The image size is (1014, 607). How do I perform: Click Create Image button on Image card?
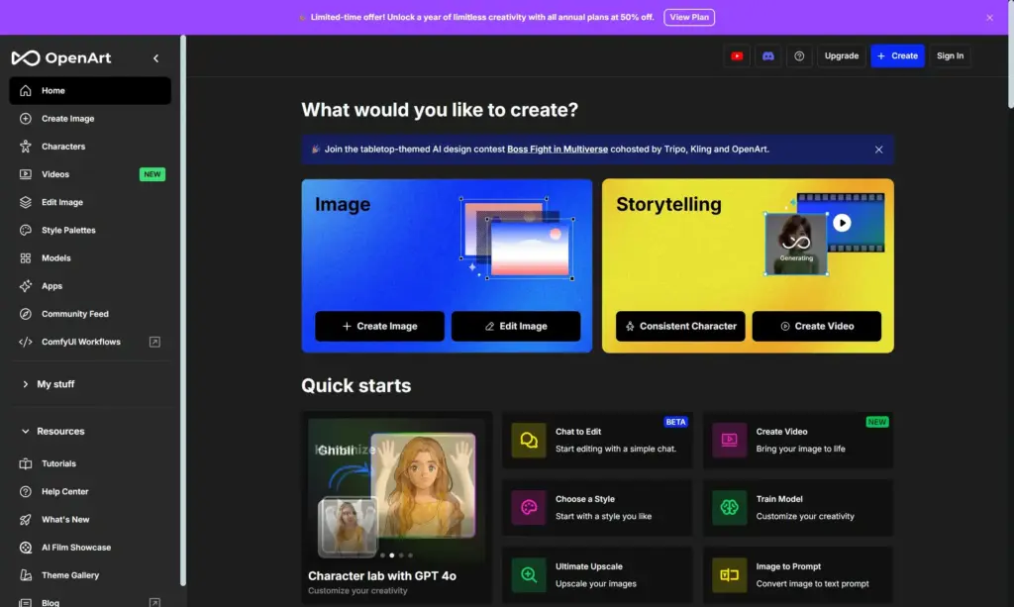coord(379,327)
